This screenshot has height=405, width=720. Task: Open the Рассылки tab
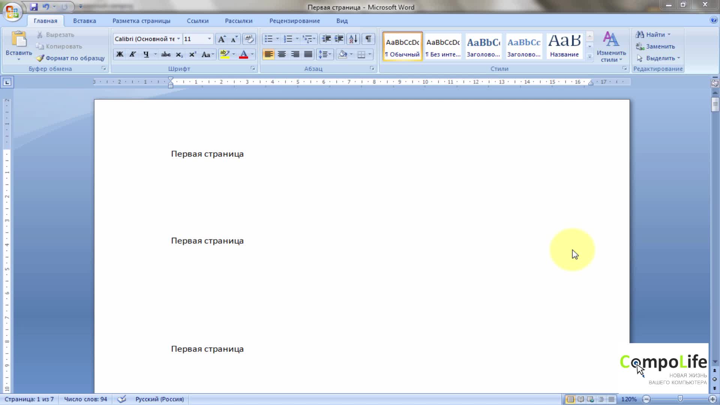coord(238,21)
